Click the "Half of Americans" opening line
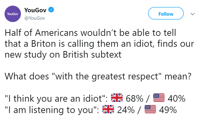This screenshot has height=123, width=201. (x=90, y=33)
